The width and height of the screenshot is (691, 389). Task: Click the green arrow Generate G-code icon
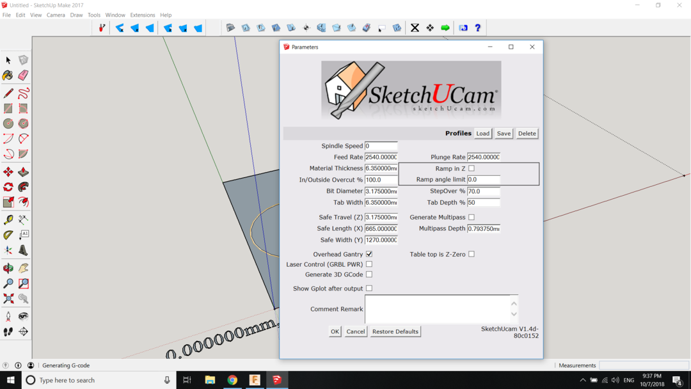click(x=445, y=28)
